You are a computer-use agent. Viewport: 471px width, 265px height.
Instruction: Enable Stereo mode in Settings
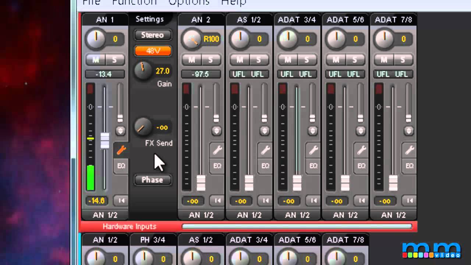pos(153,35)
